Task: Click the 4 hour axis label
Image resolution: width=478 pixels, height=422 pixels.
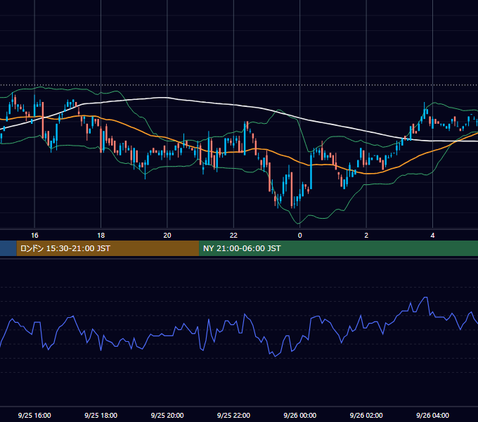Action: pos(432,236)
